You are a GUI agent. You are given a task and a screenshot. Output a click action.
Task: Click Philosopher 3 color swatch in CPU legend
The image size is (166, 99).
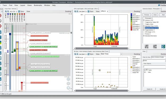131,24
